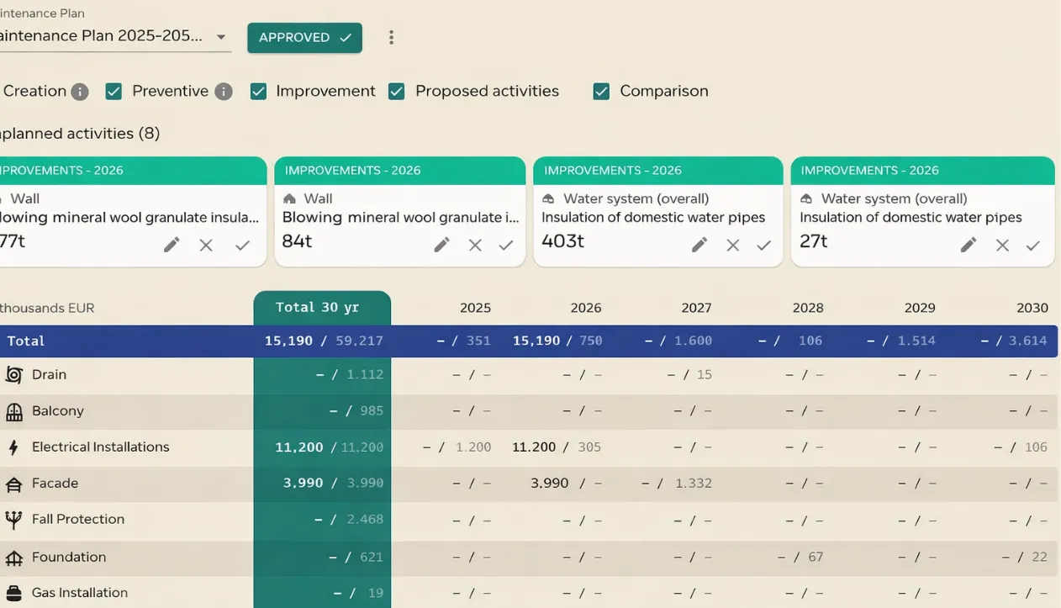Confirm the 77t Wall activity card
The width and height of the screenshot is (1061, 608).
pos(243,245)
